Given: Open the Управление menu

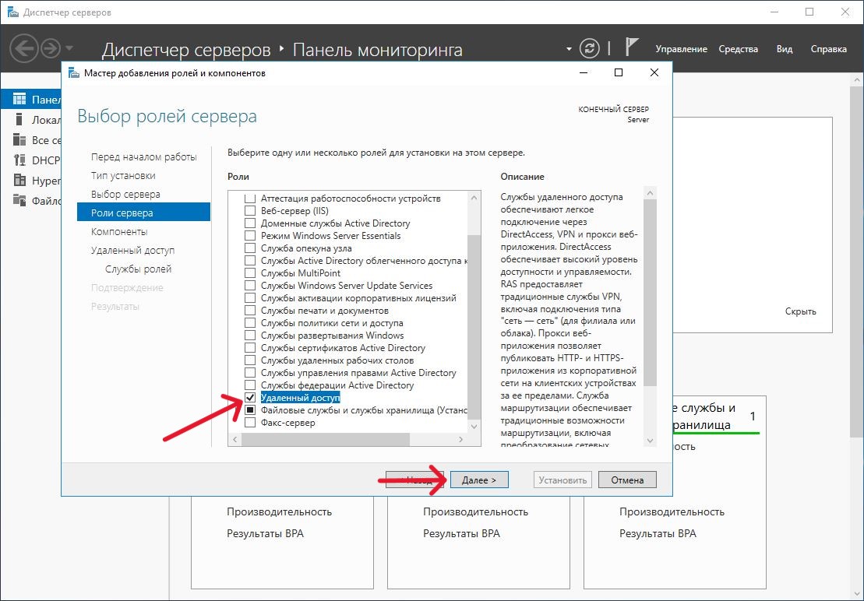Looking at the screenshot, I should tap(681, 49).
